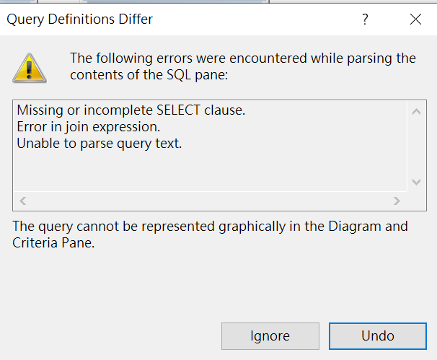Image resolution: width=437 pixels, height=360 pixels.
Task: Close the Query Definitions Differ dialog
Action: pyautogui.click(x=415, y=20)
